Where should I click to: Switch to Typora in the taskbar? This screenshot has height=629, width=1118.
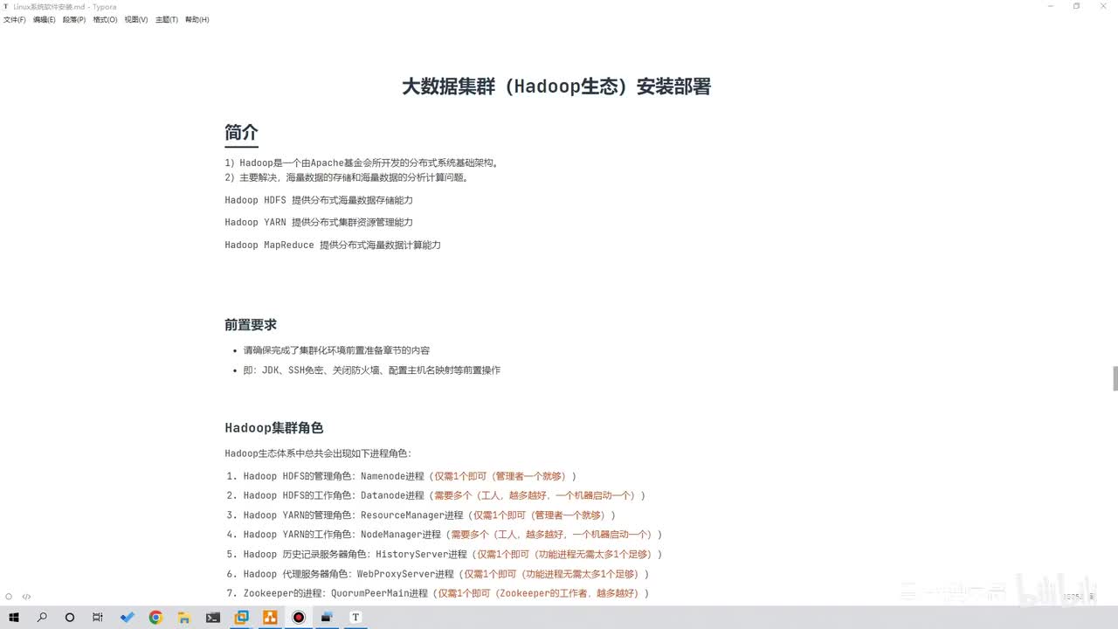[355, 618]
